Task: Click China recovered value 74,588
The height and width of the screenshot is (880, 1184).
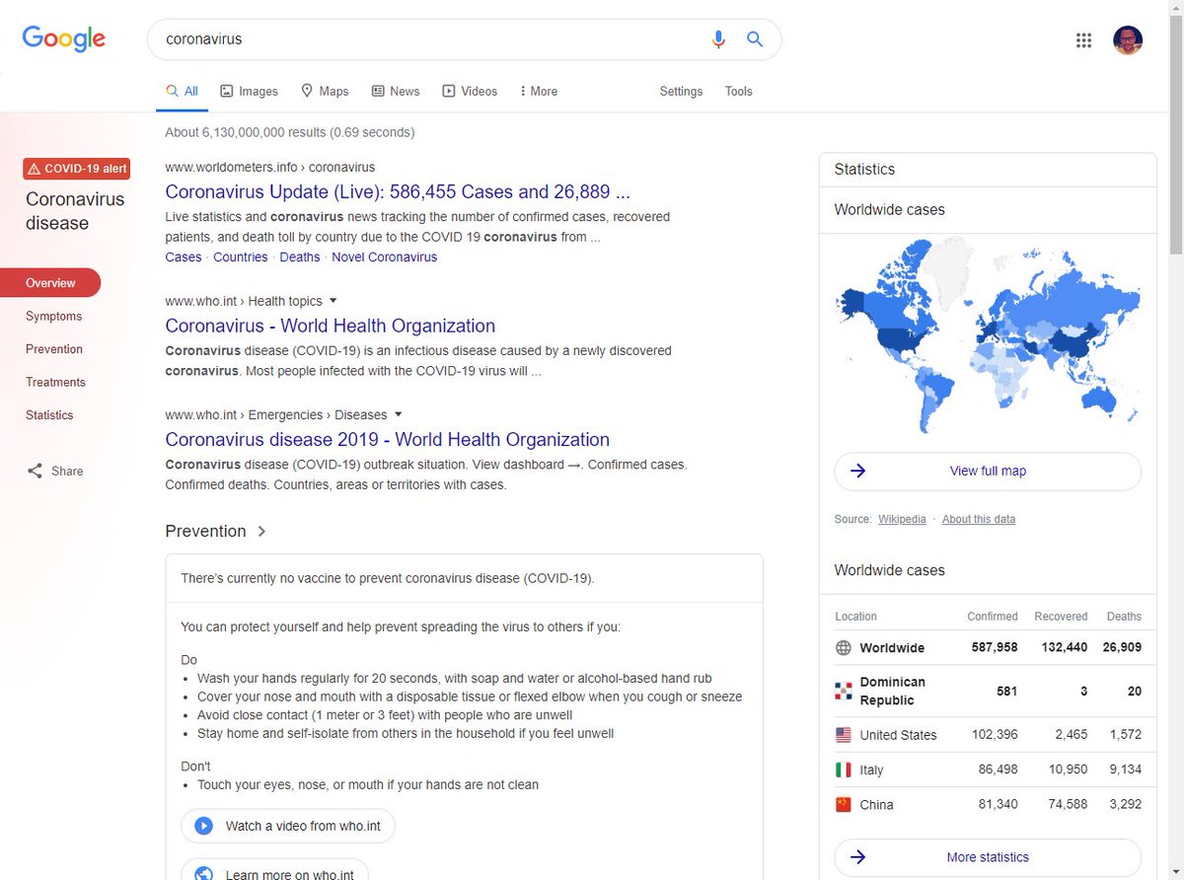Action: point(1066,804)
